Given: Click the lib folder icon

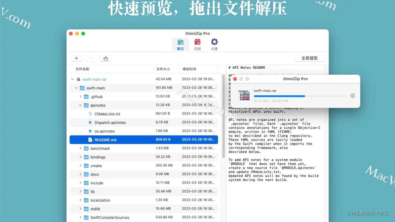Looking at the screenshot, I should 86,191.
